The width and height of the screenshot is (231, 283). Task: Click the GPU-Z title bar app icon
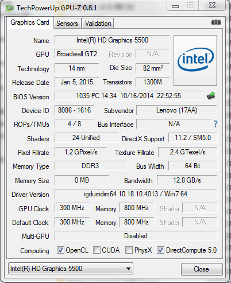pyautogui.click(x=10, y=8)
